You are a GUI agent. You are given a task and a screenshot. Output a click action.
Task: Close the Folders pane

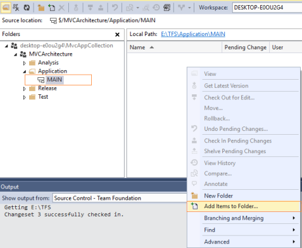click(x=117, y=34)
